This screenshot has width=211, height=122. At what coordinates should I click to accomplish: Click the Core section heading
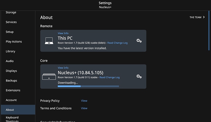coord(44,61)
